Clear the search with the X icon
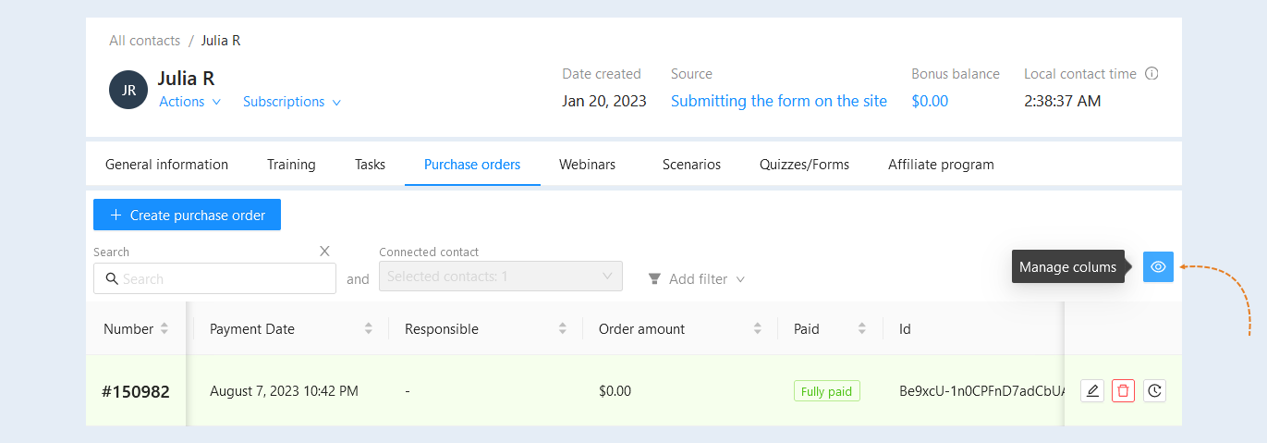This screenshot has width=1267, height=443. pos(324,251)
